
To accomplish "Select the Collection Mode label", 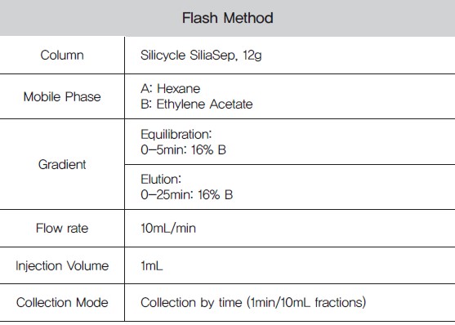I will [x=62, y=303].
